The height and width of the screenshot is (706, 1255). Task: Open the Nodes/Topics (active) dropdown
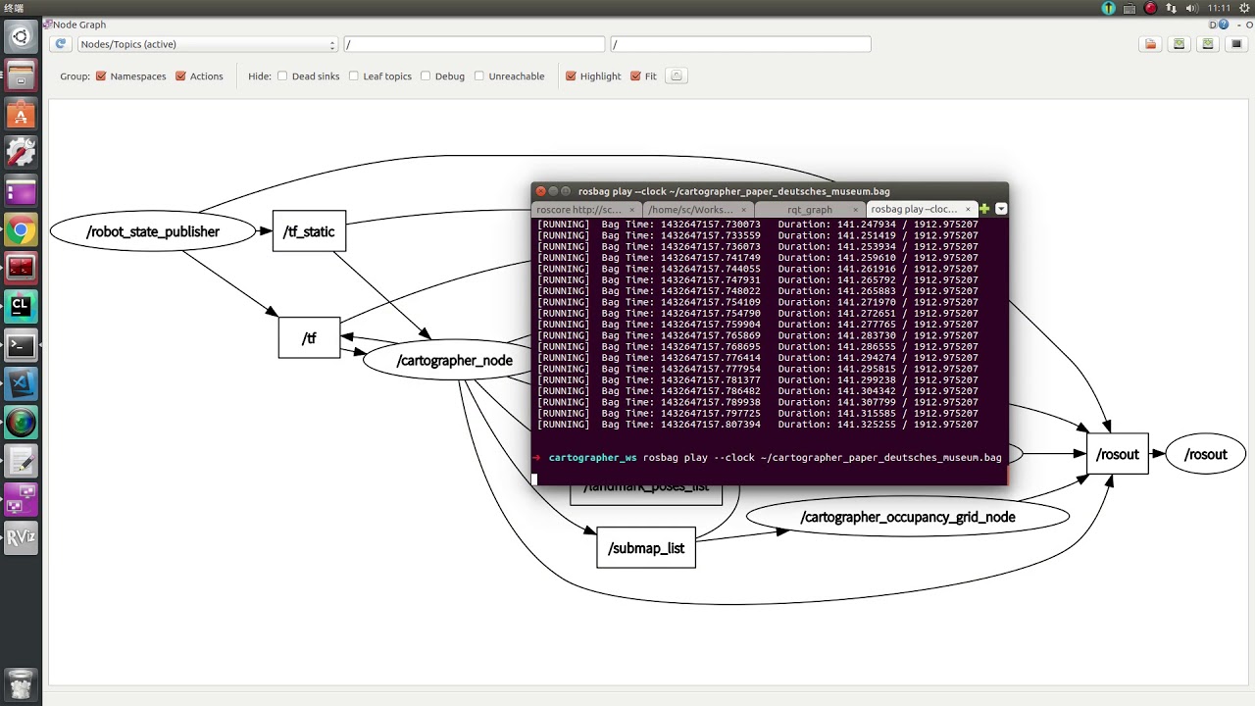(208, 44)
